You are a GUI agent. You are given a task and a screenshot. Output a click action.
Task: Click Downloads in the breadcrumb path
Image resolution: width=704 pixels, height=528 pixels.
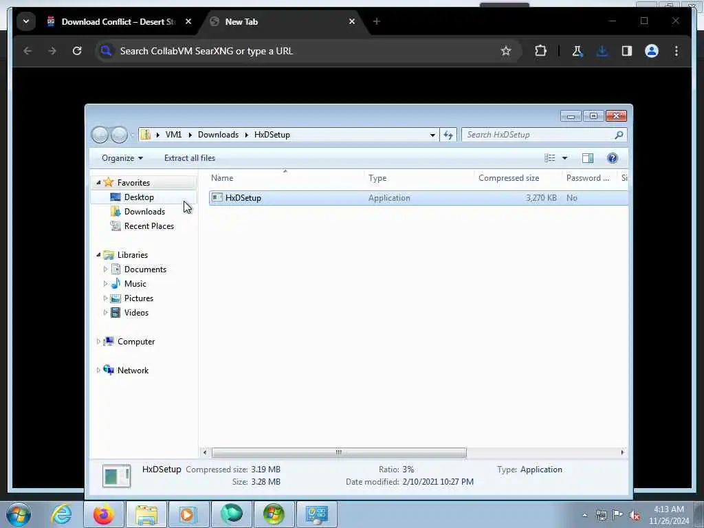click(x=218, y=135)
